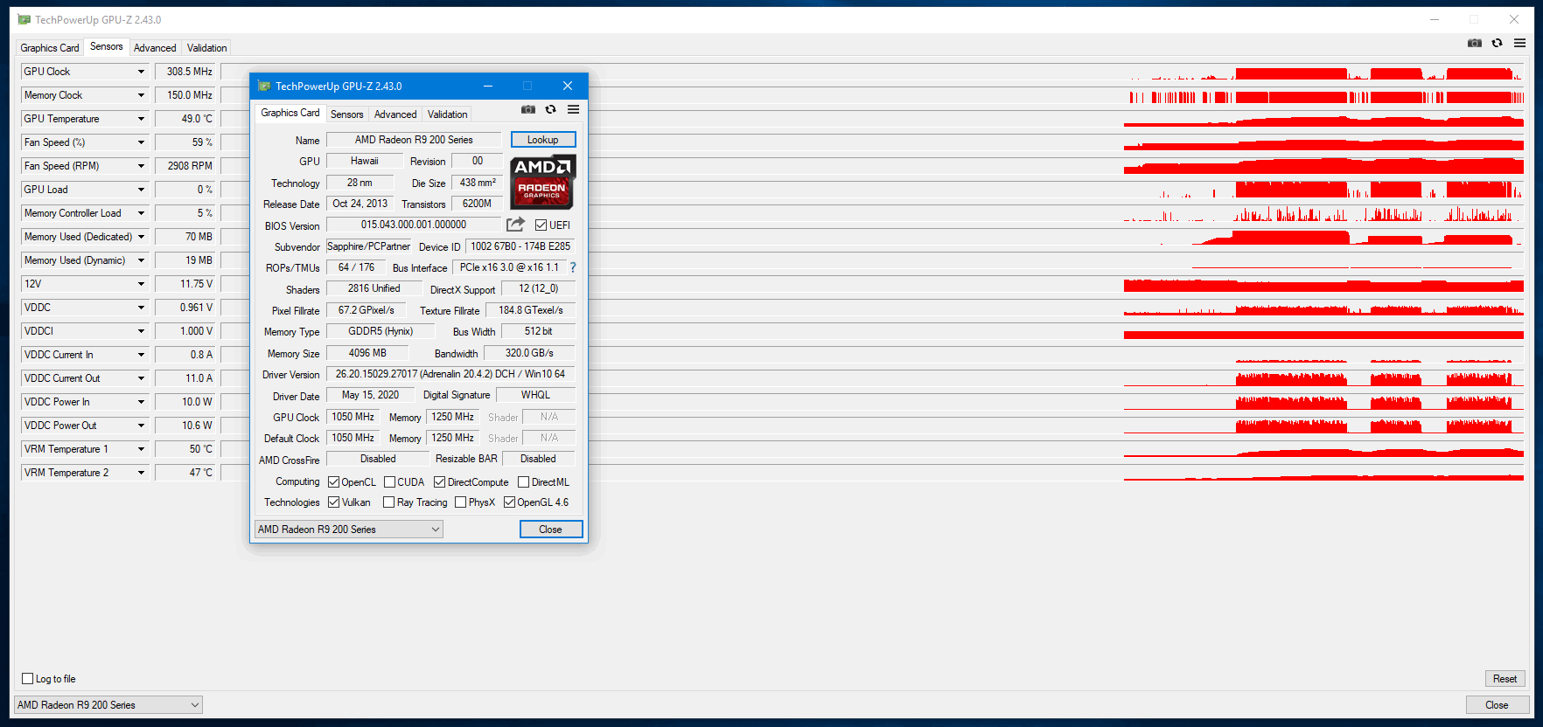The height and width of the screenshot is (727, 1543).
Task: Click refresh icon in front GPU-Z window
Action: pos(550,109)
